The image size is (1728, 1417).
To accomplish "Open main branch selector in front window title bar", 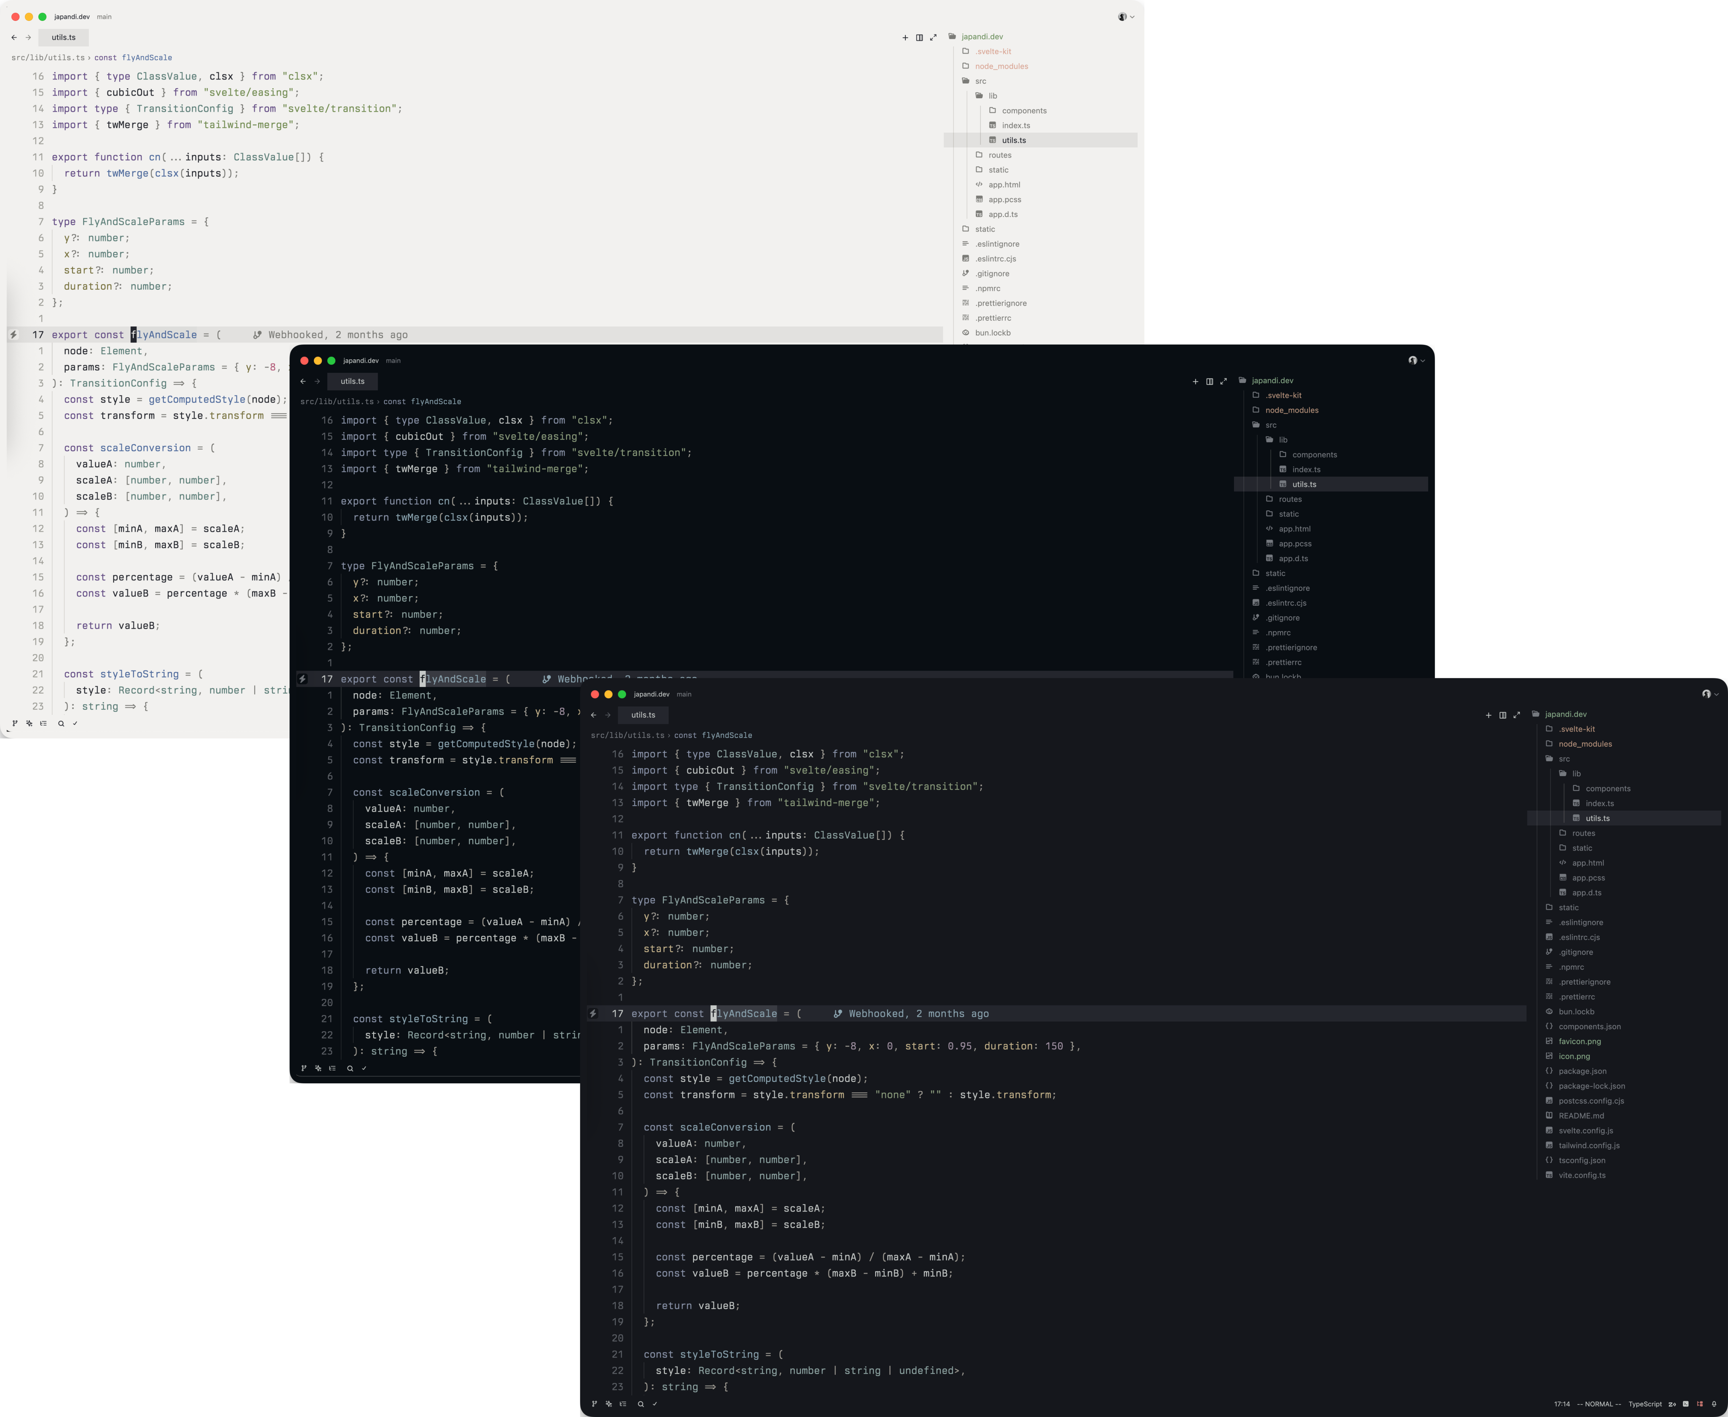I will (684, 695).
